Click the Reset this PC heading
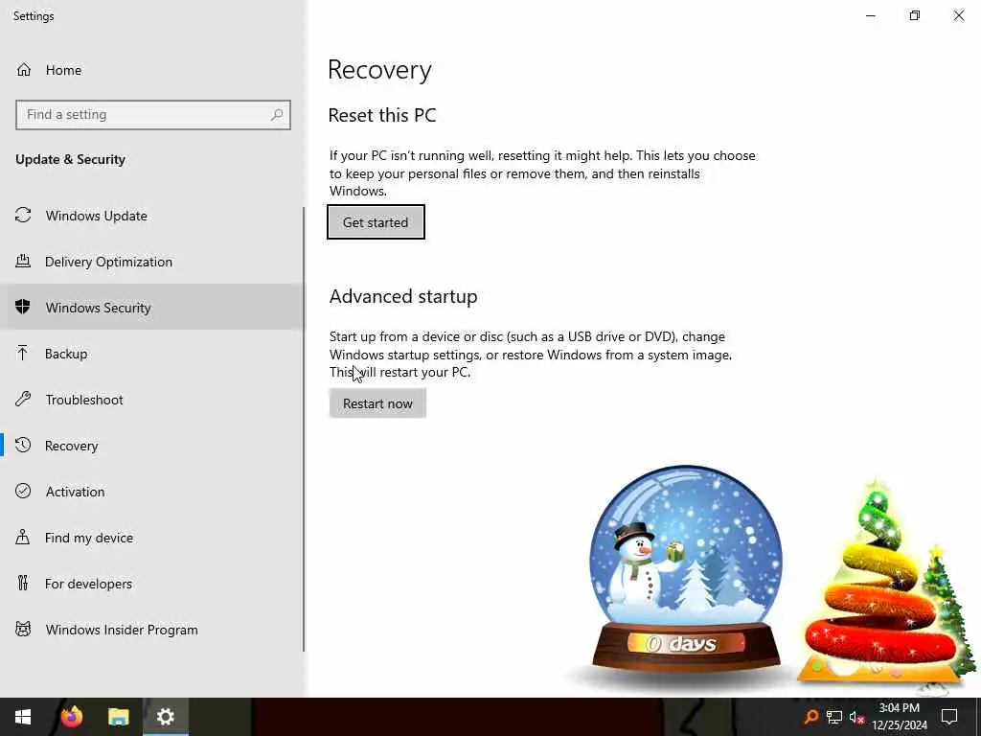This screenshot has width=981, height=736. coord(381,115)
